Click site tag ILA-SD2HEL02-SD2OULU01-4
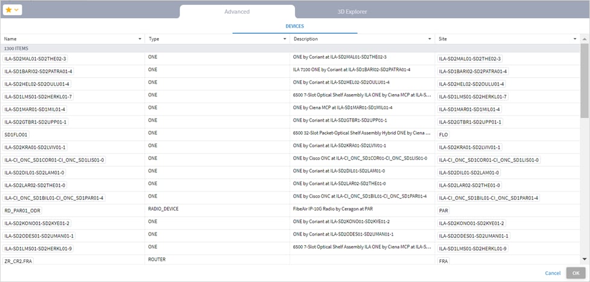The image size is (590, 282). [x=471, y=84]
